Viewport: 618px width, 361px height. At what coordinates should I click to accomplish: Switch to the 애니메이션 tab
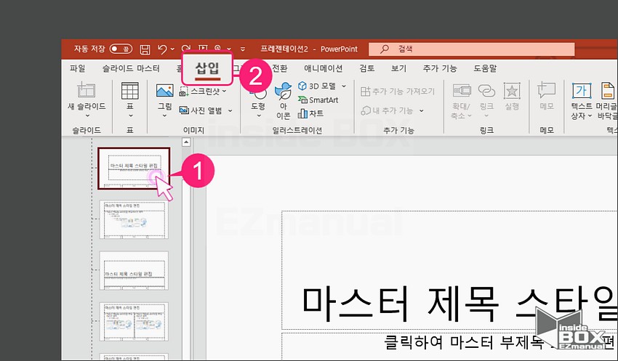(x=324, y=68)
